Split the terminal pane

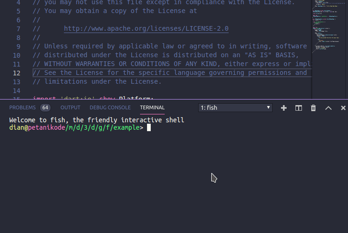[299, 108]
